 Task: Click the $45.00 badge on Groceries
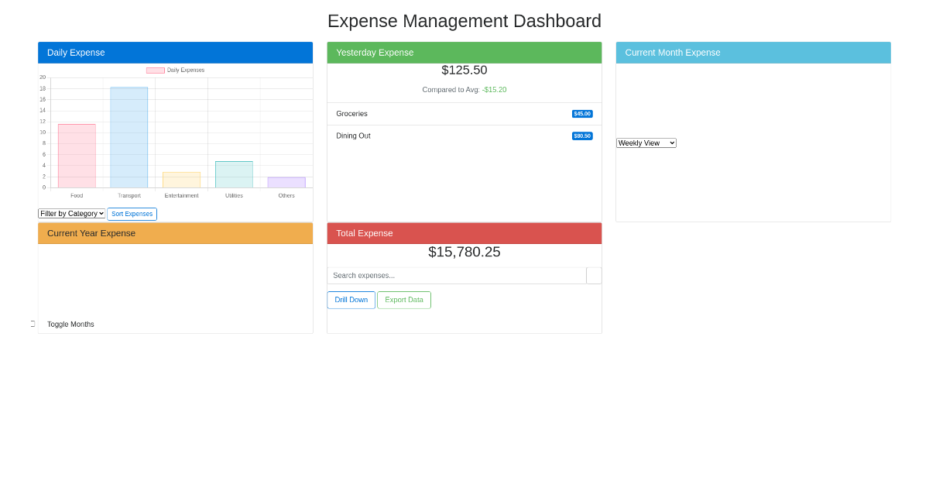[x=582, y=113]
